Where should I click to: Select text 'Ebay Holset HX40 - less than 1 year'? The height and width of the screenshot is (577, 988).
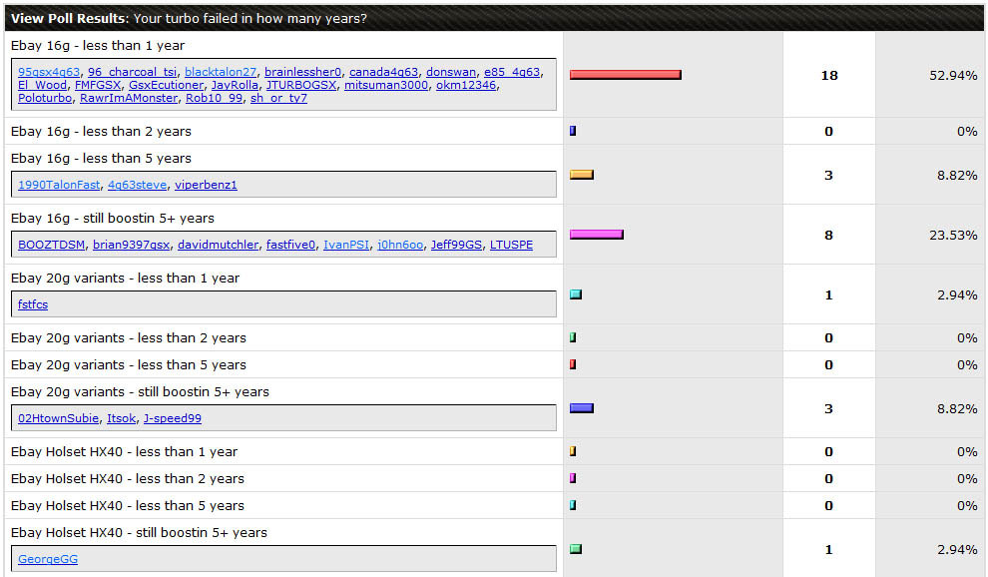tap(124, 452)
